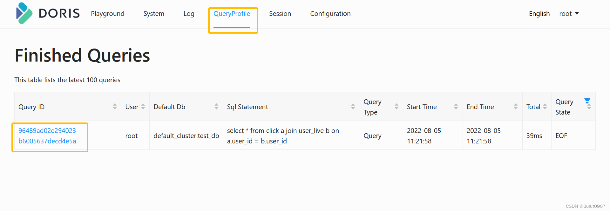Sort table by Query Type column
The image size is (610, 211).
(x=396, y=107)
